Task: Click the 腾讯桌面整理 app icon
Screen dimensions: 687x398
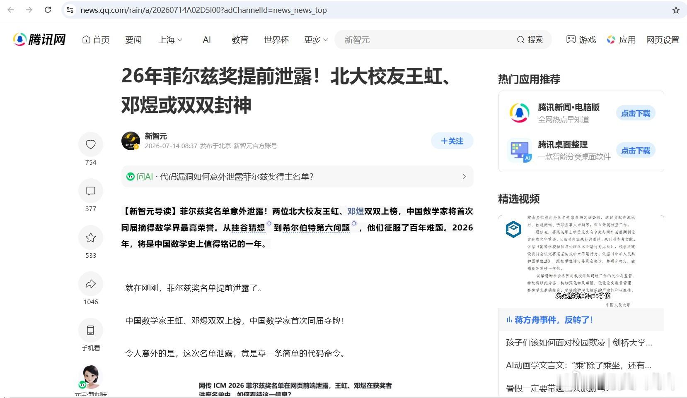Action: point(520,150)
